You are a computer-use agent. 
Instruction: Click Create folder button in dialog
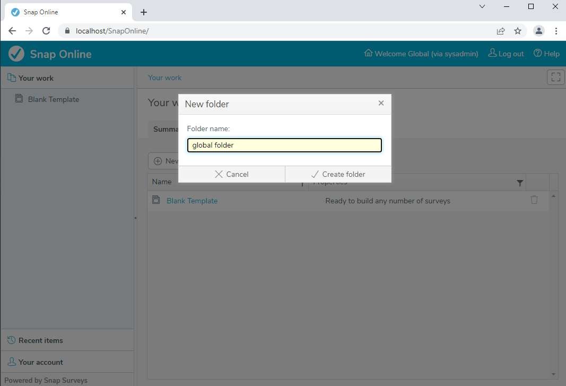(x=338, y=174)
